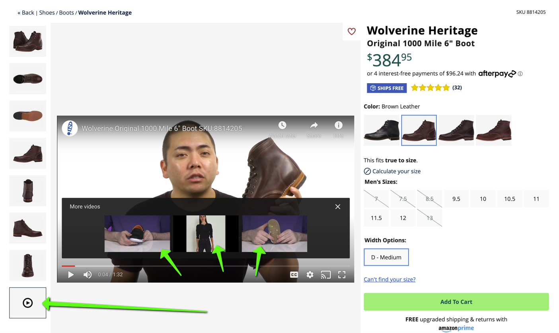View front-facing boot thumbnail
The width and height of the screenshot is (559, 333).
[28, 265]
